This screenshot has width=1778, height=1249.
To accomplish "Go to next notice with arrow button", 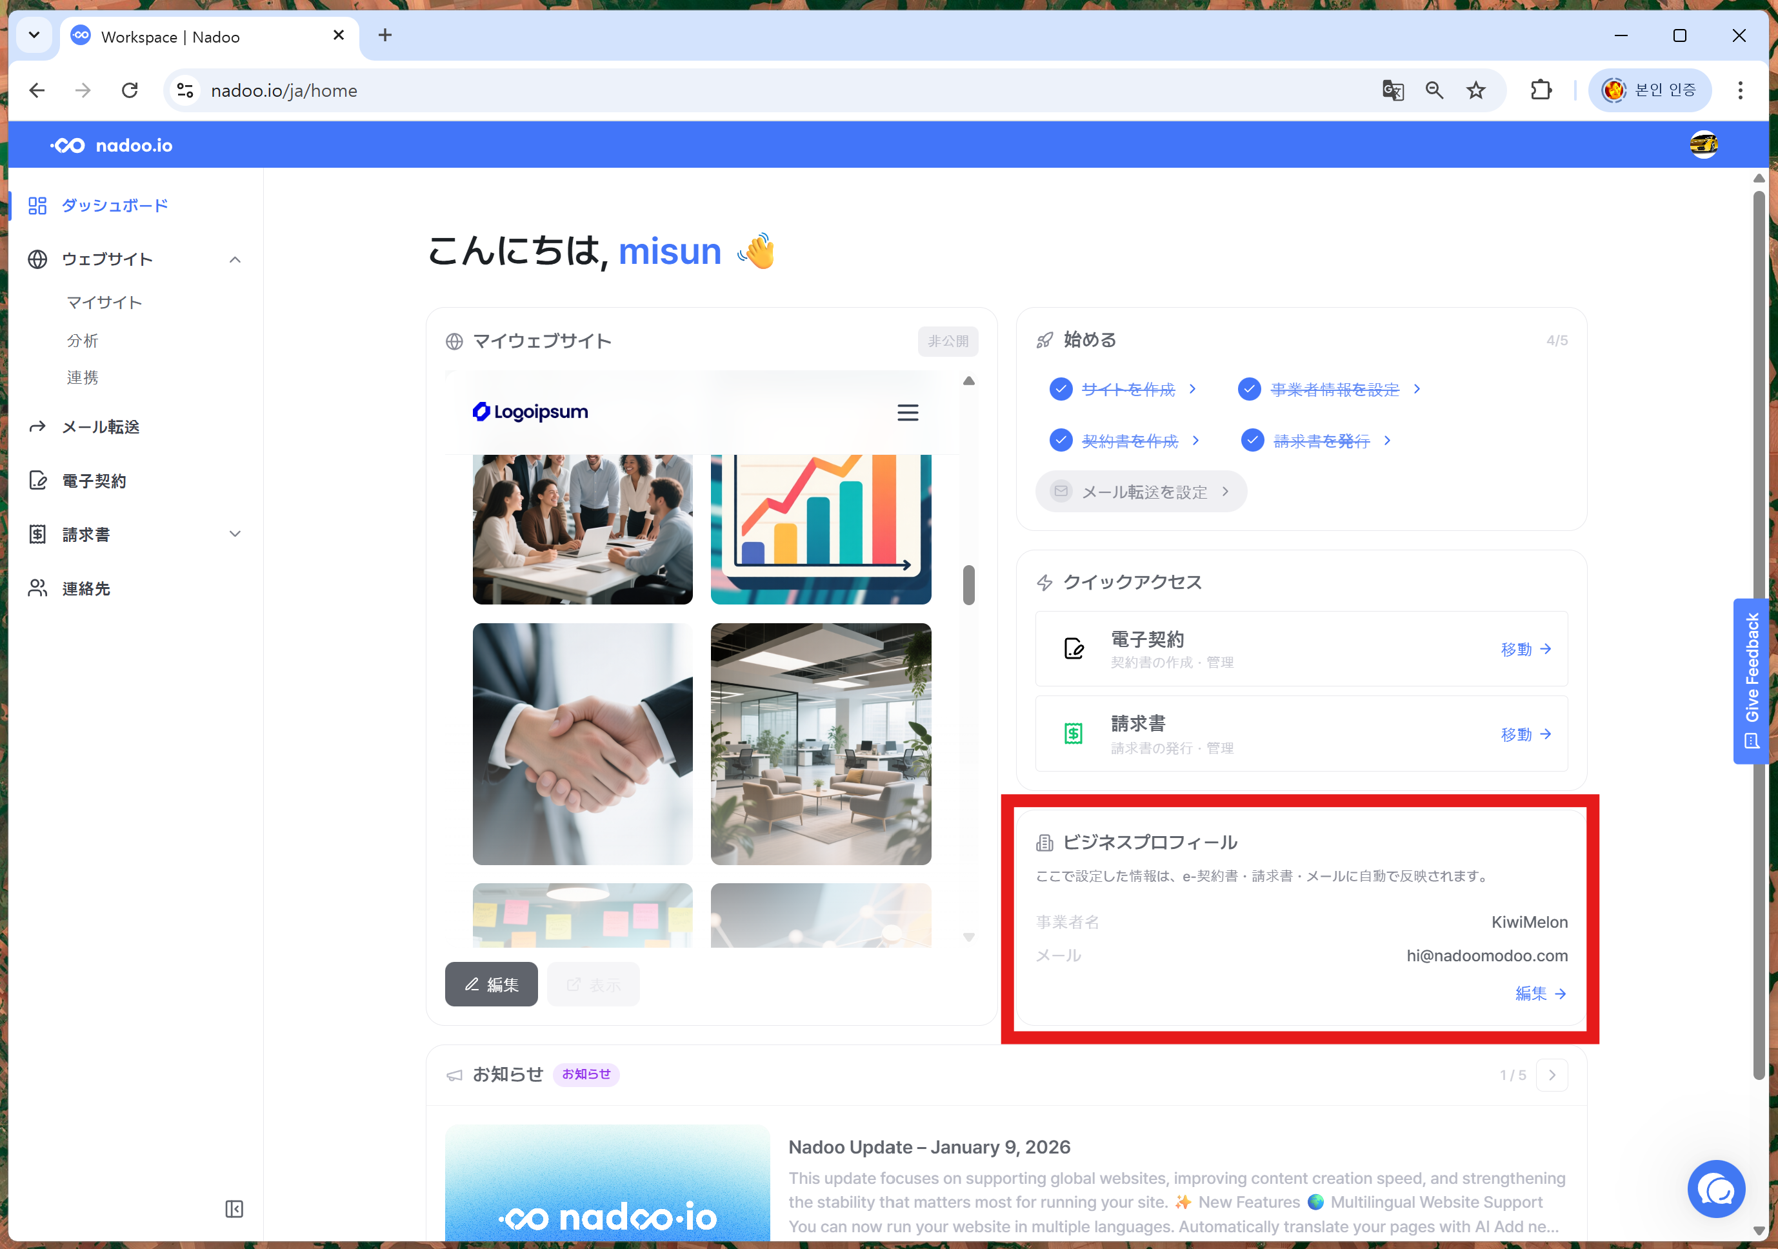I will [x=1552, y=1075].
